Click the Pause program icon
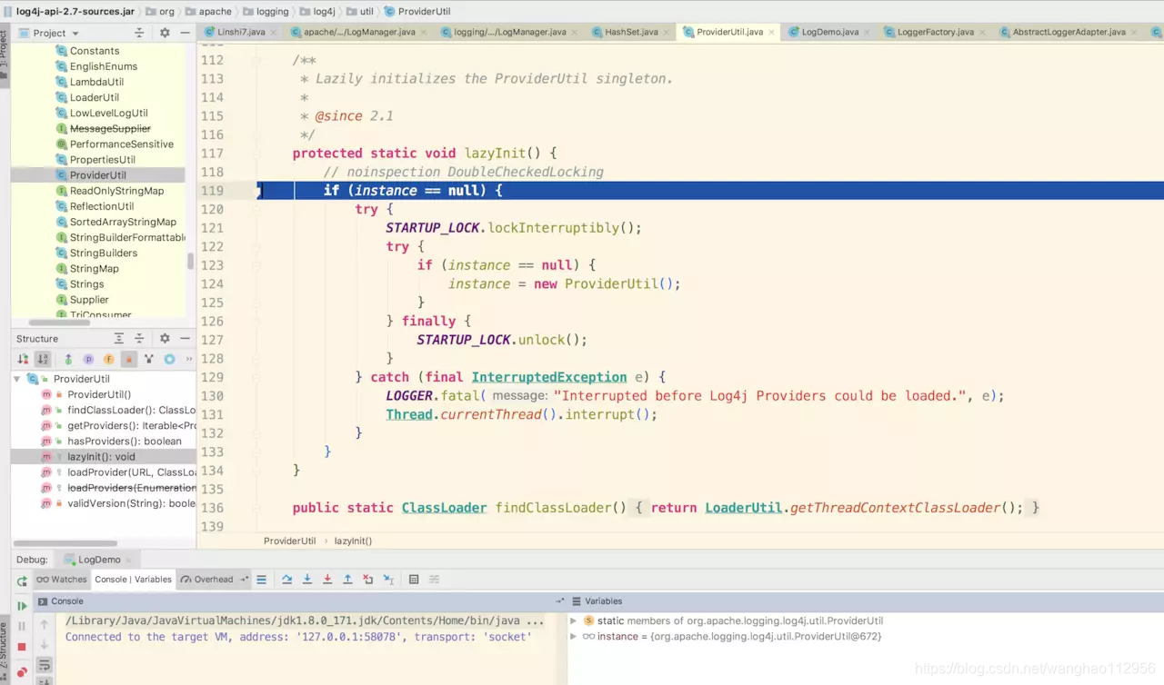1164x685 pixels. point(22,626)
